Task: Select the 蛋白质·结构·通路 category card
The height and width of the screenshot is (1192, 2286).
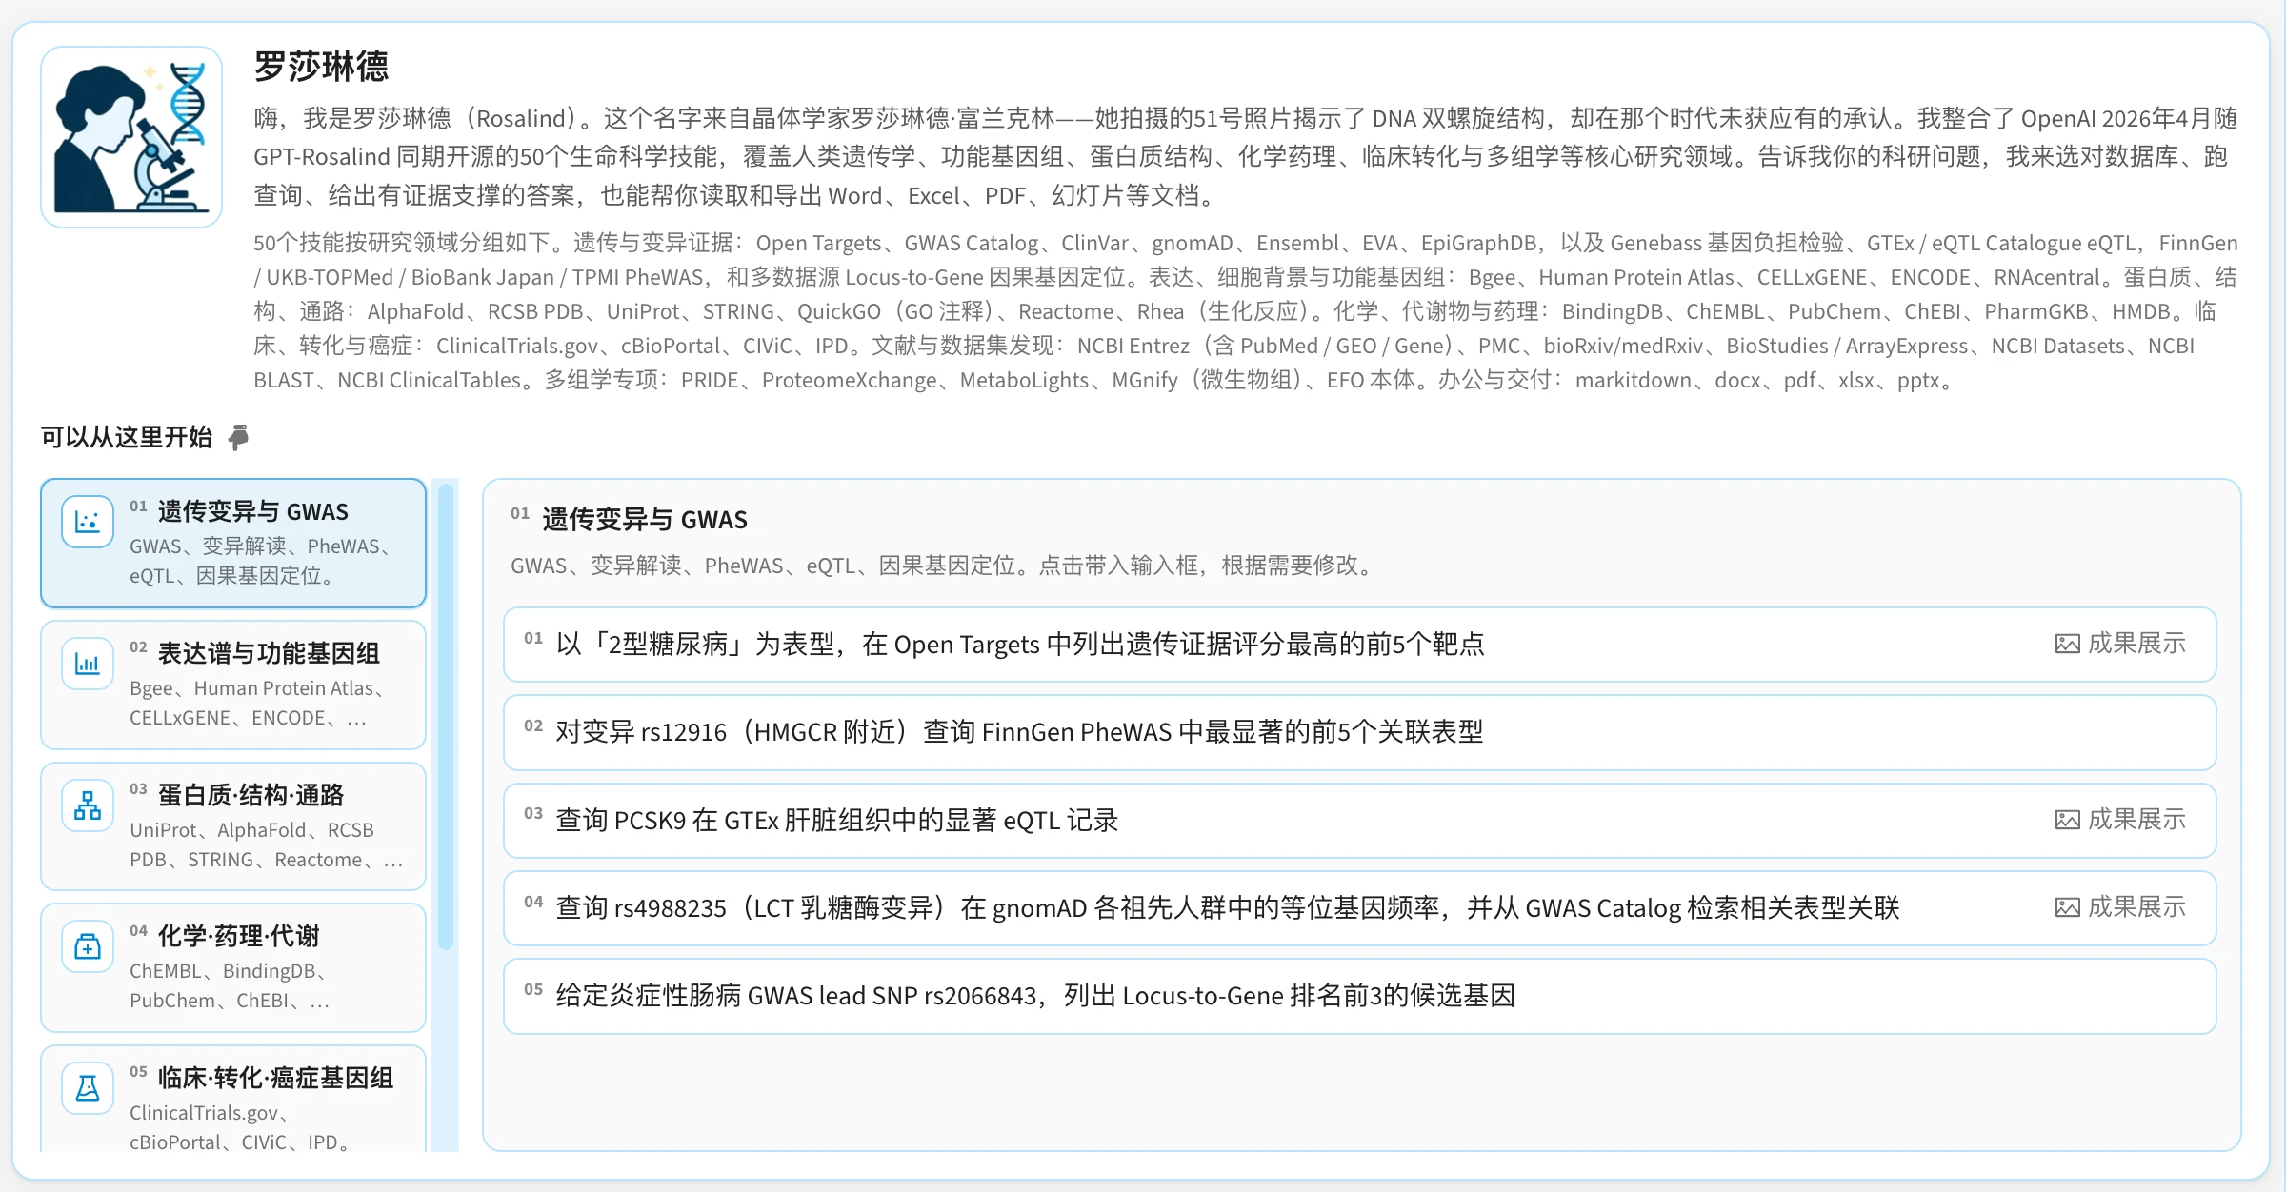Action: (233, 826)
